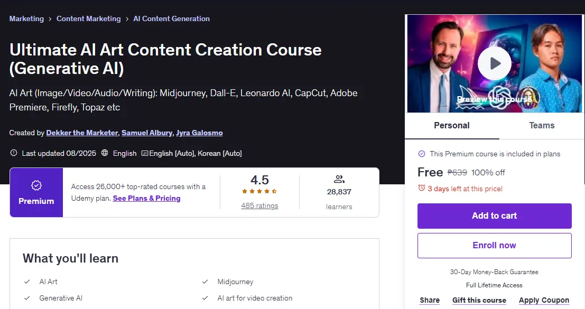This screenshot has height=309, width=585.
Task: Click the closed captions icon
Action: pos(145,153)
